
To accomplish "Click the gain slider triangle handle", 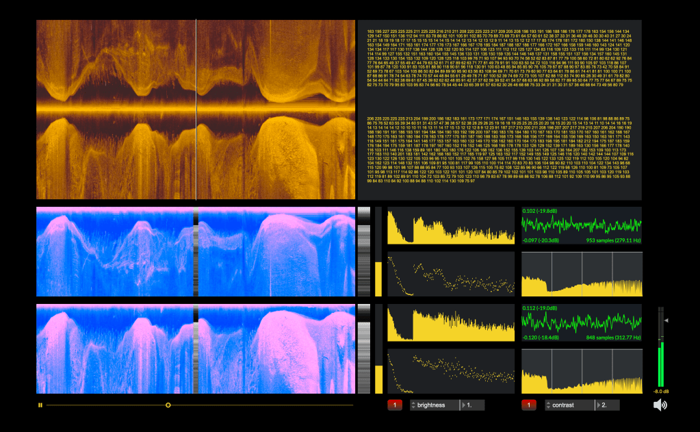I will click(x=666, y=320).
